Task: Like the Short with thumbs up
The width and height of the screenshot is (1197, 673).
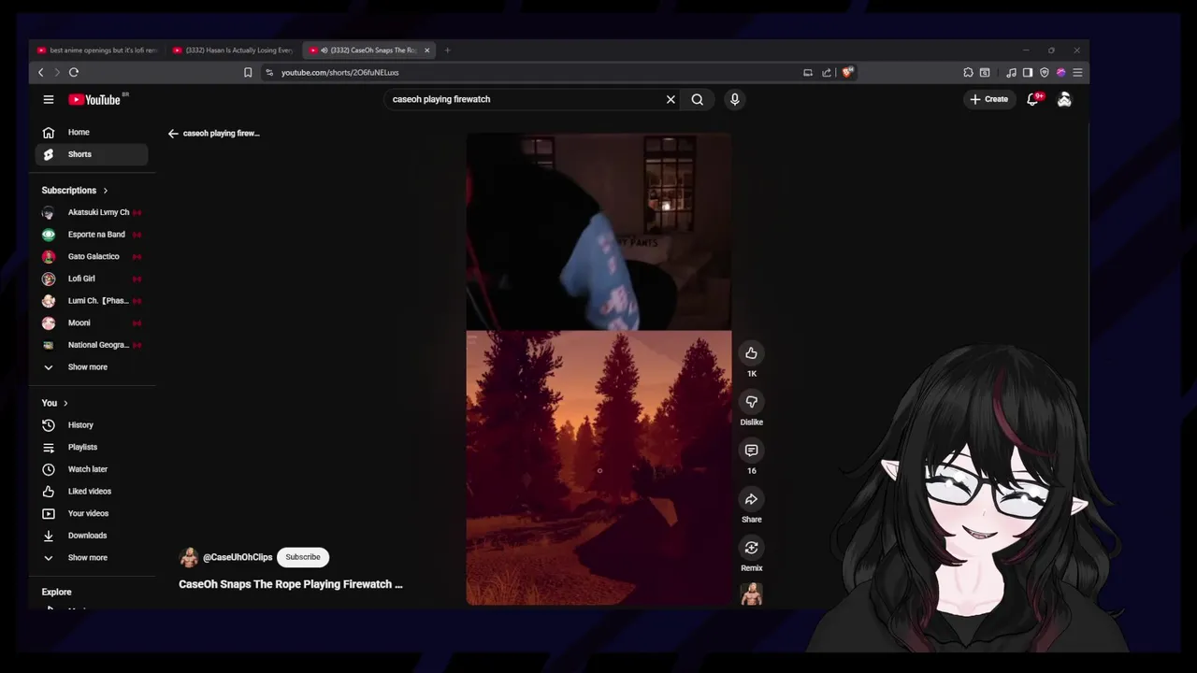Action: [751, 352]
